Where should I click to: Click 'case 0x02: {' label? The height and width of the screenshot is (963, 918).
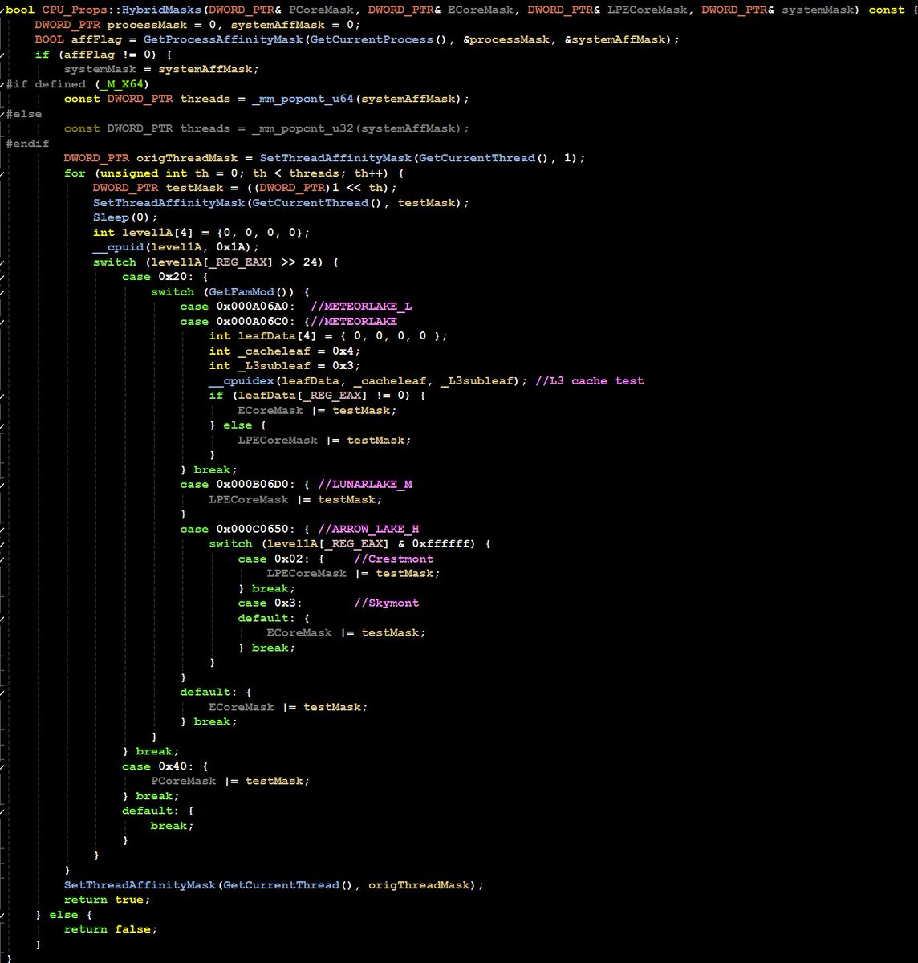(281, 559)
